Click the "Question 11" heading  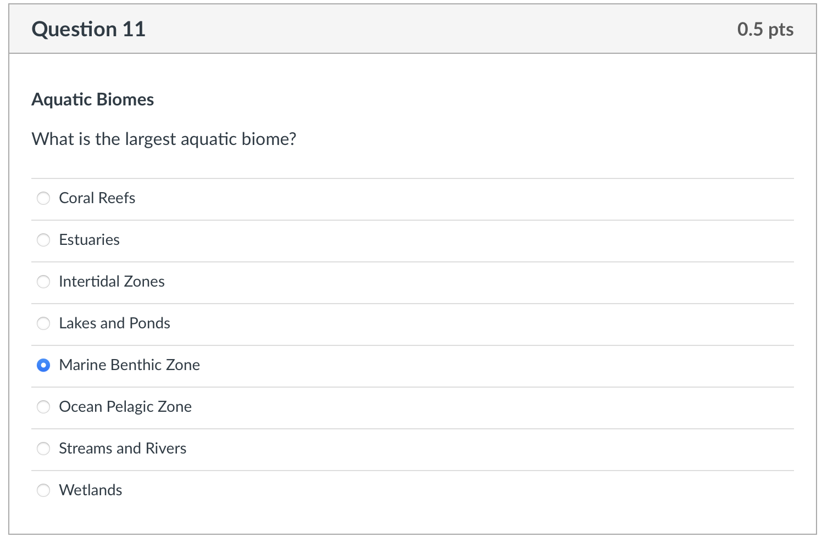[88, 29]
